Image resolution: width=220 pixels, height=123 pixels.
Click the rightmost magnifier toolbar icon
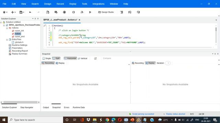[x=138, y=12]
